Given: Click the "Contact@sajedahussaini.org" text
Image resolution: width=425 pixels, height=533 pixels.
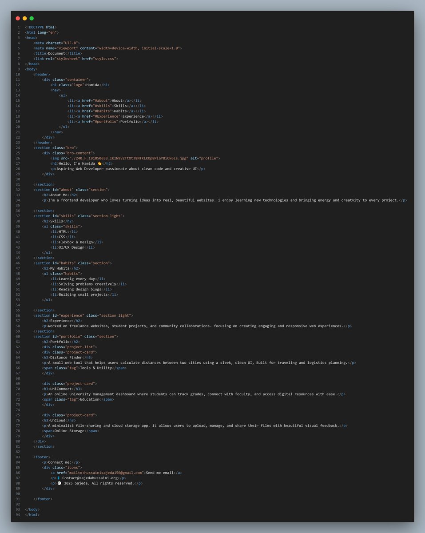Looking at the screenshot, I should click(x=90, y=478).
